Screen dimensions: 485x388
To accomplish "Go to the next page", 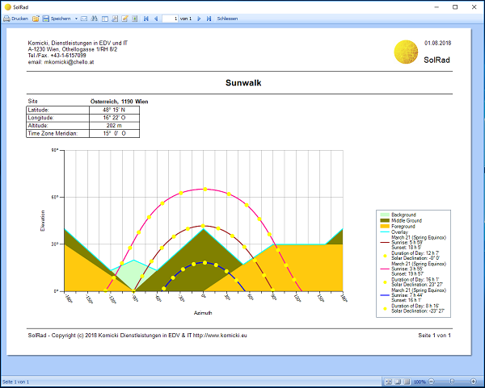I will [x=199, y=18].
